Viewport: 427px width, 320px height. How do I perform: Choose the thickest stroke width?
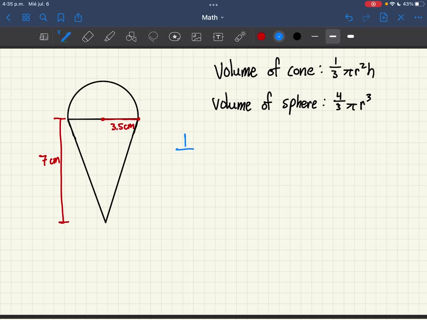coord(350,37)
